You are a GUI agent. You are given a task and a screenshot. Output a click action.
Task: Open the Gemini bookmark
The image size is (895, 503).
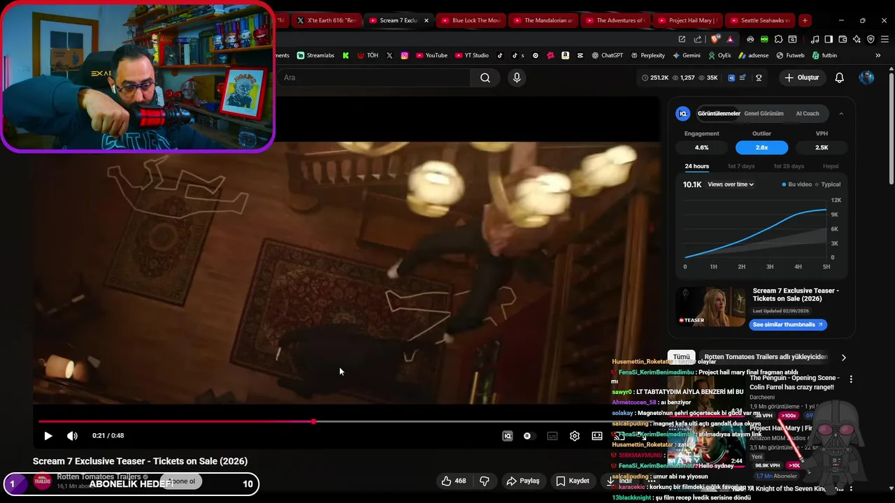(687, 55)
